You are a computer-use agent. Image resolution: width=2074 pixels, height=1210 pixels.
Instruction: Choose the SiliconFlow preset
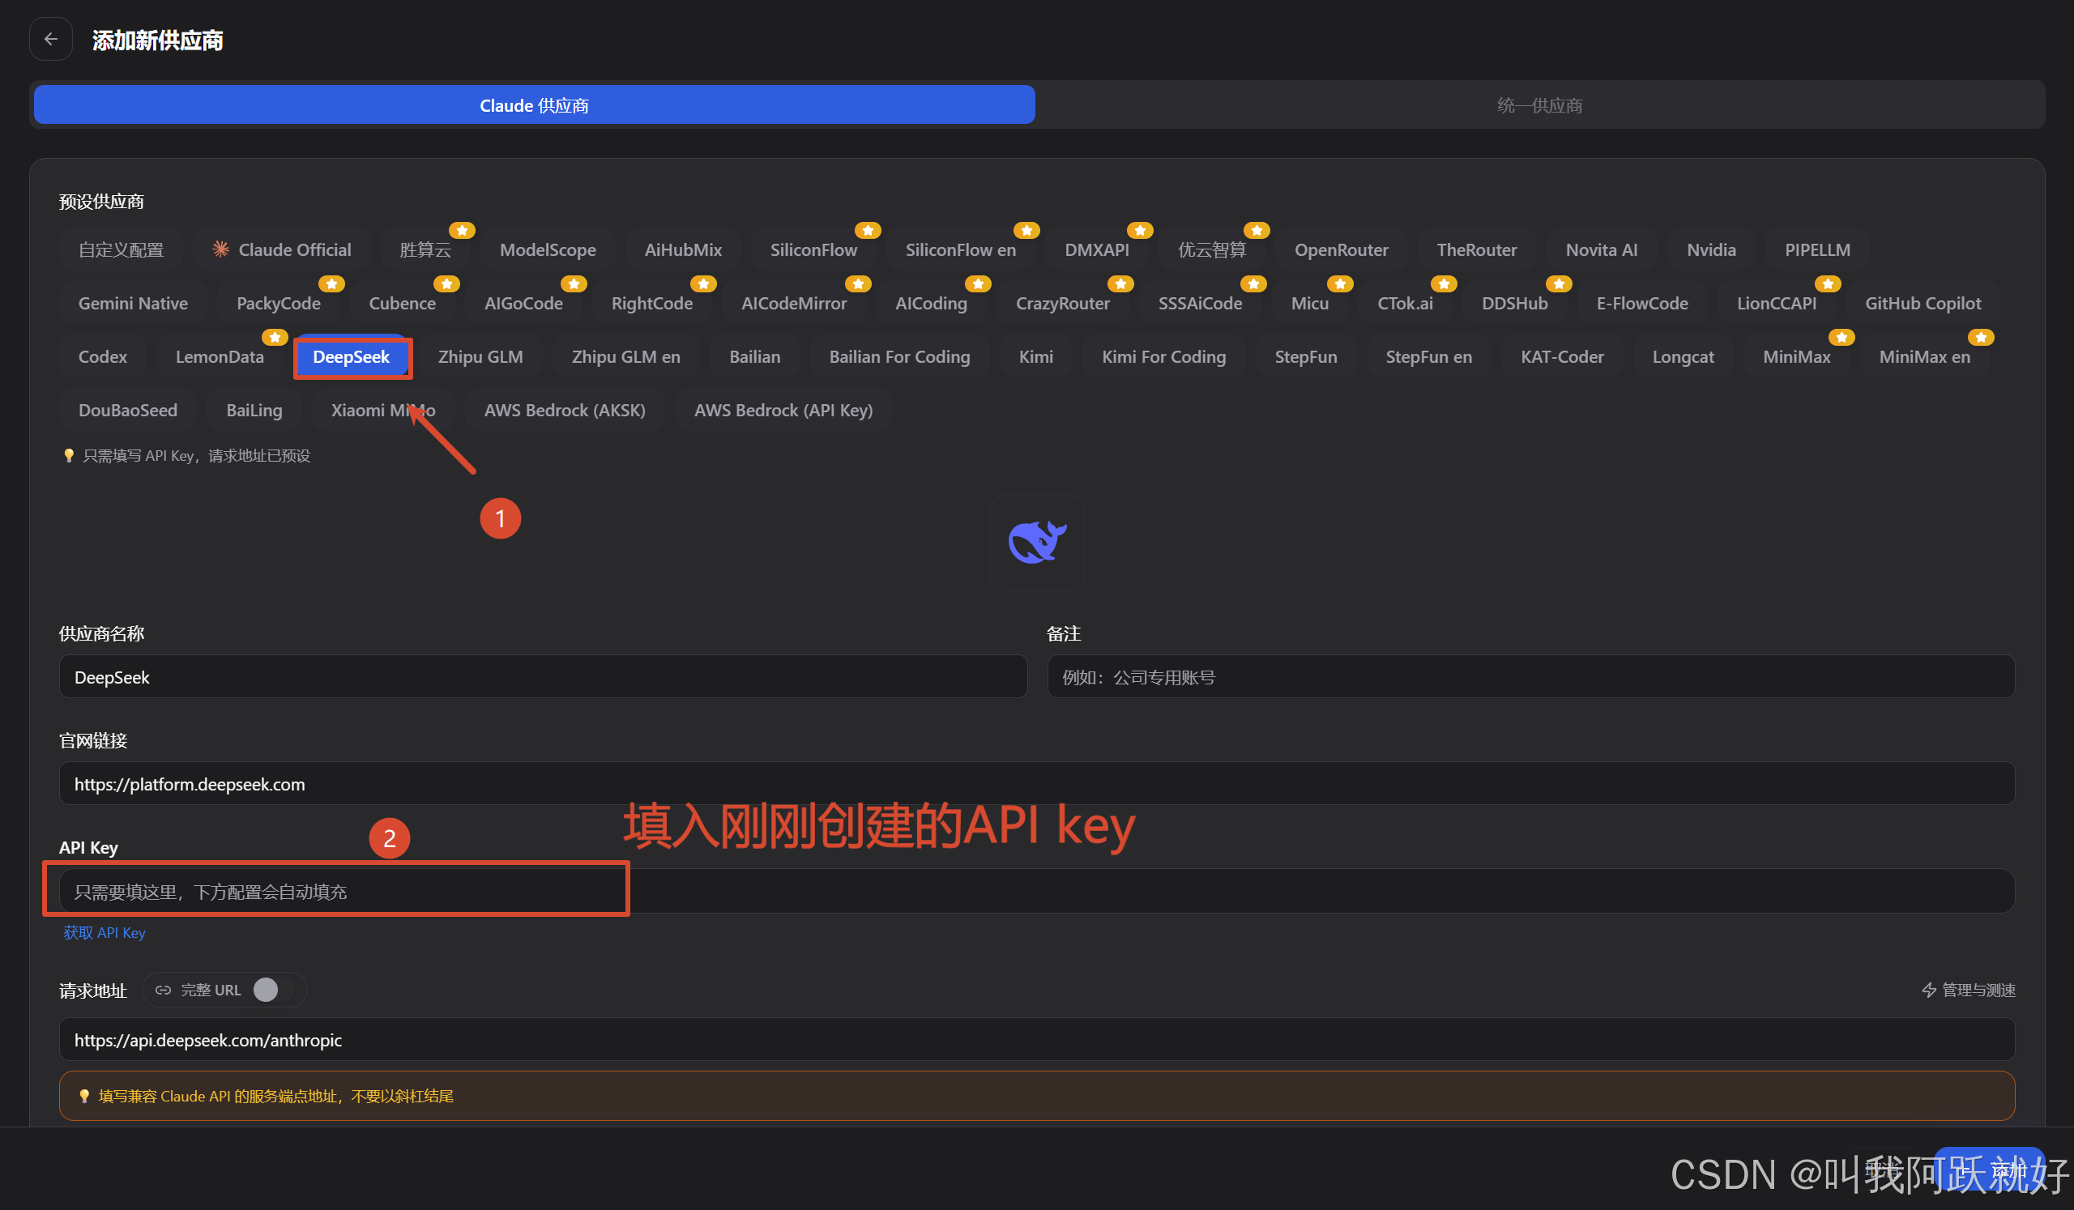point(813,249)
